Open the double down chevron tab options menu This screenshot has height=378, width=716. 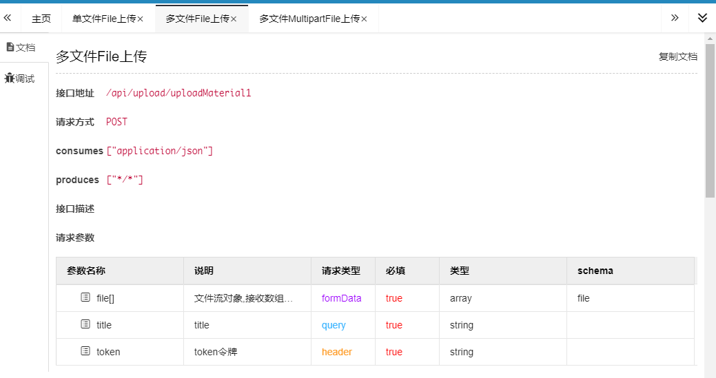(x=702, y=18)
